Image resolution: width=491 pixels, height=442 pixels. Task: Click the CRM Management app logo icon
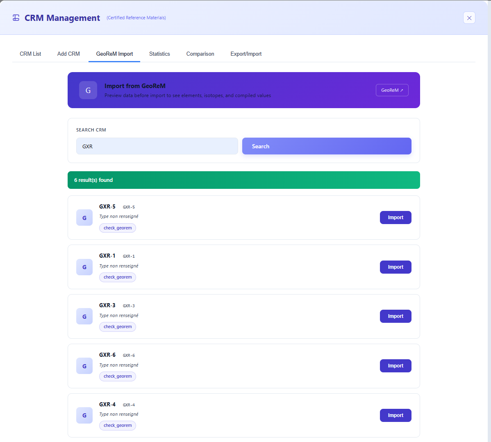pos(16,18)
